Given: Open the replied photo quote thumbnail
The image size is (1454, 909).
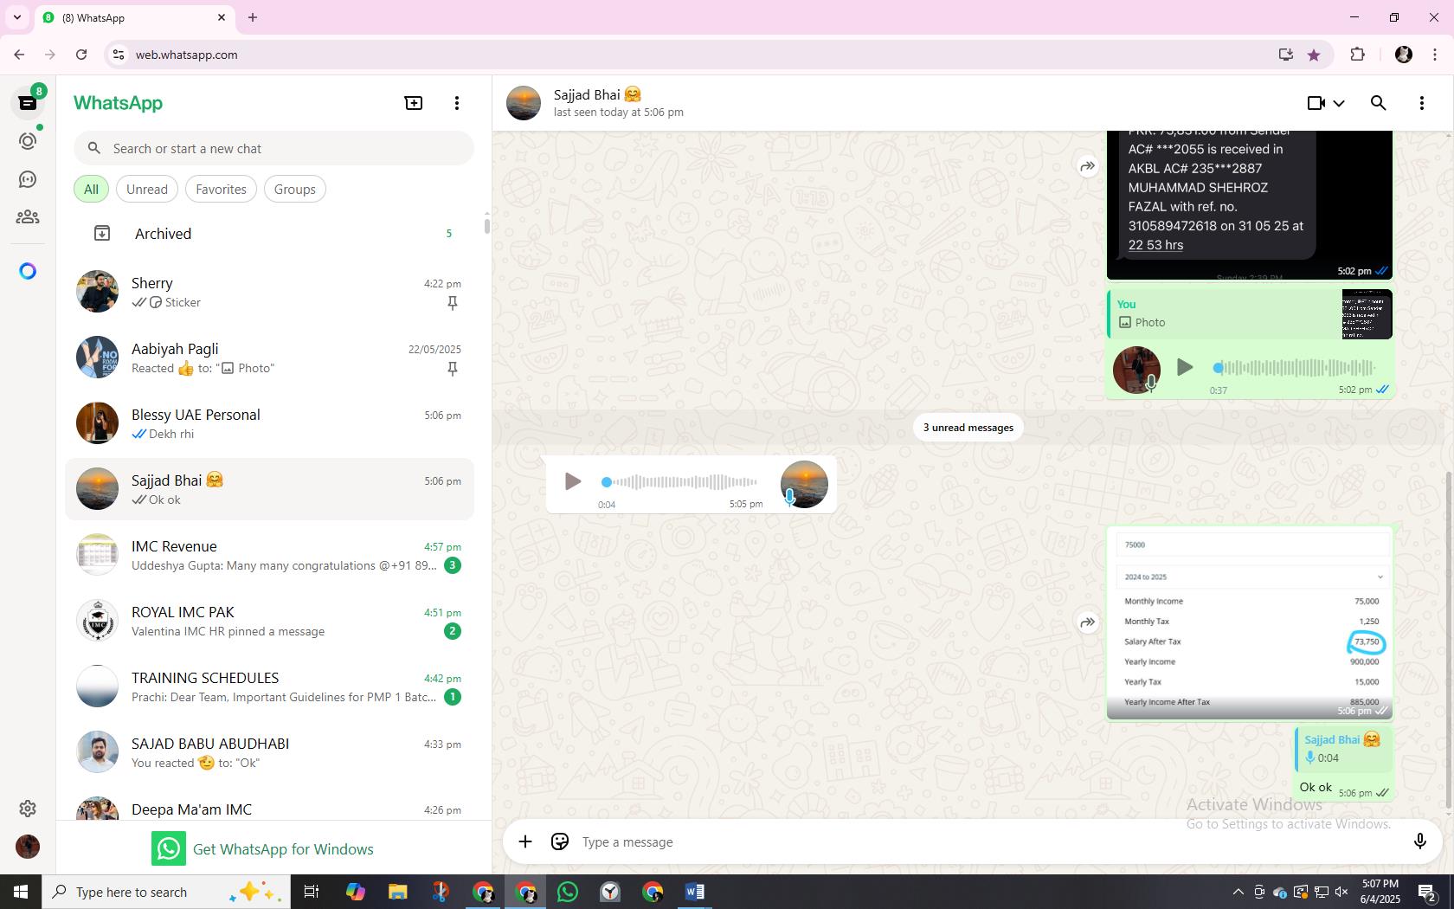Looking at the screenshot, I should [x=1367, y=313].
